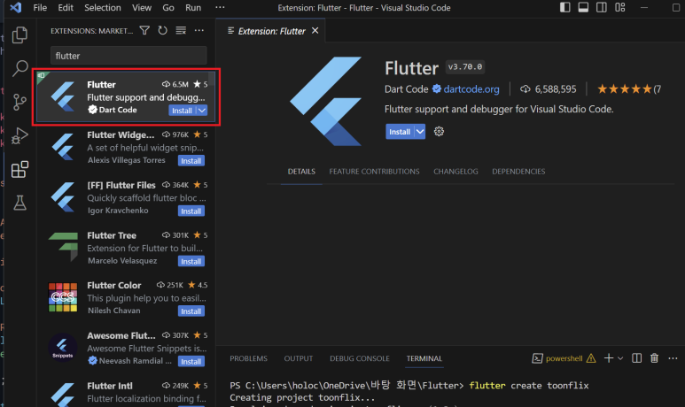Open terminal panel more actions ellipsis
The image size is (685, 407).
tap(673, 358)
